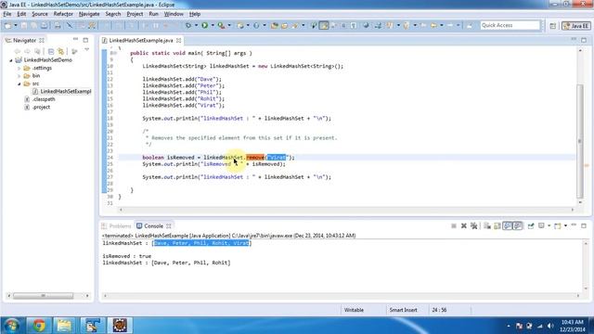Open Navigator view menu dropdown arrow
This screenshot has width=594, height=334.
pyautogui.click(x=86, y=50)
